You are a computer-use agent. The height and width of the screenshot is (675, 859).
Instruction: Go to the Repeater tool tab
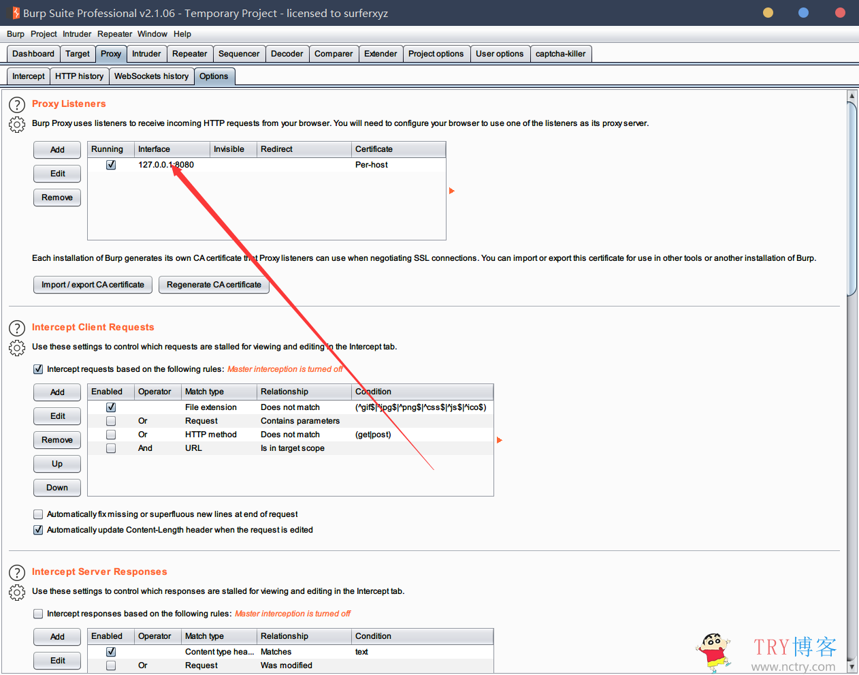point(190,54)
